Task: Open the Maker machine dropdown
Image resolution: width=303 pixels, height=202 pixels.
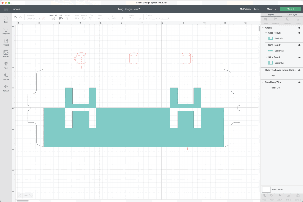Action: point(272,9)
